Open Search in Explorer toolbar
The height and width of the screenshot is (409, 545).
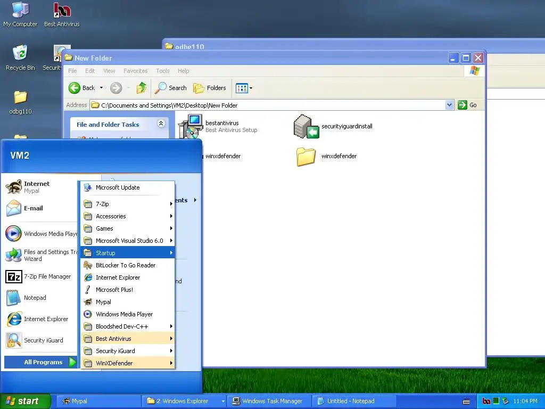(x=171, y=88)
